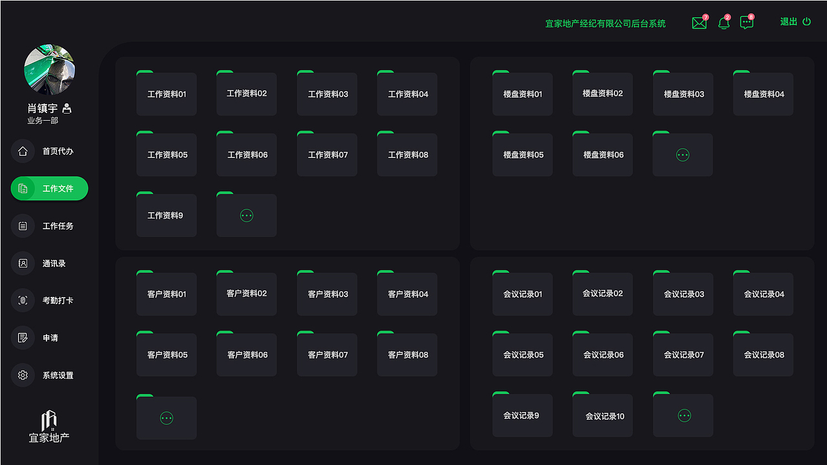Screen dimensions: 827x465
Task: Open folder 客户资料07
Action: [327, 354]
